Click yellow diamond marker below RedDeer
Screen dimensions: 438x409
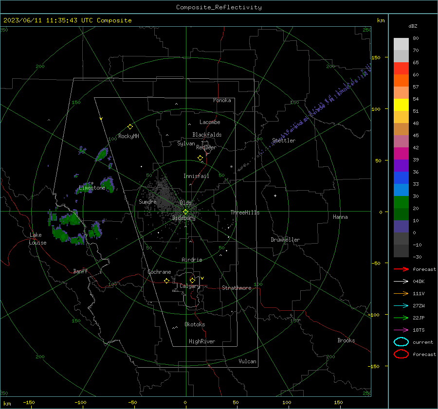(x=200, y=158)
